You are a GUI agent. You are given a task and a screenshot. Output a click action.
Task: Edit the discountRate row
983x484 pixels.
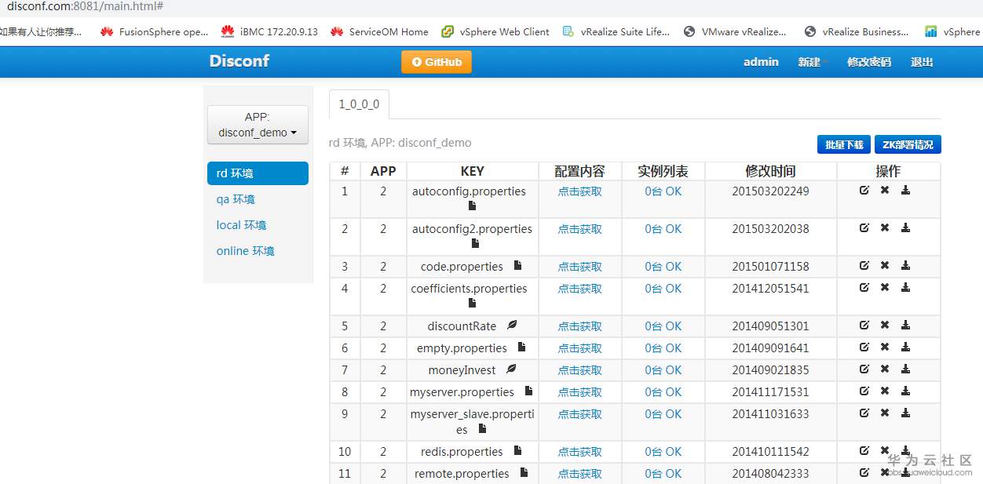pos(864,325)
